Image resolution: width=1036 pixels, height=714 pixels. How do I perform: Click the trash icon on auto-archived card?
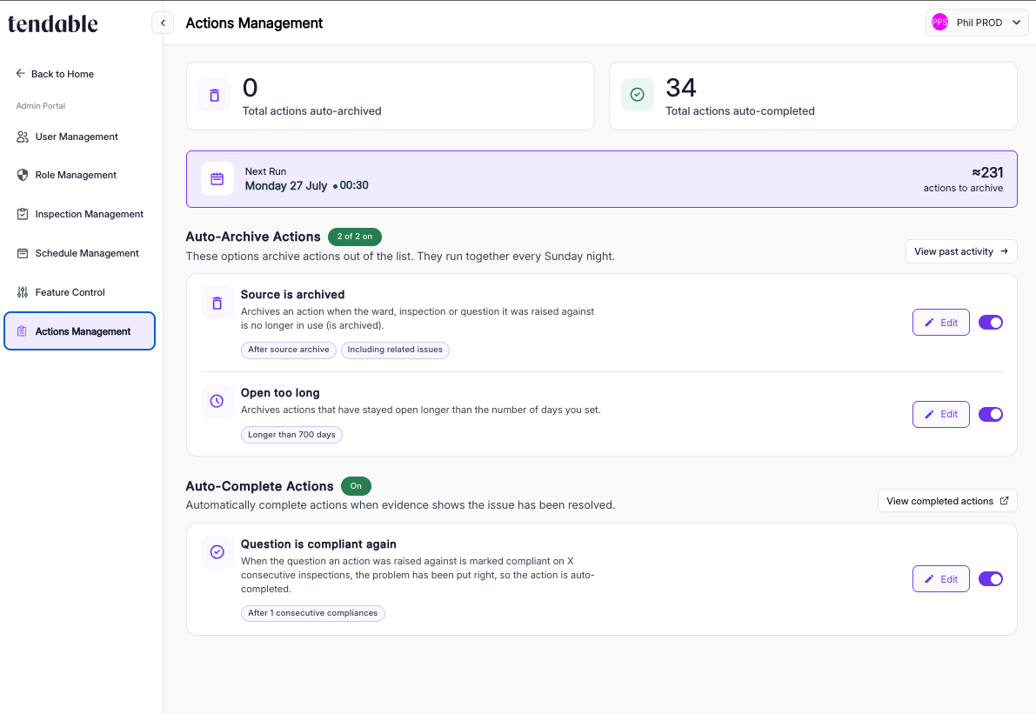(x=214, y=95)
